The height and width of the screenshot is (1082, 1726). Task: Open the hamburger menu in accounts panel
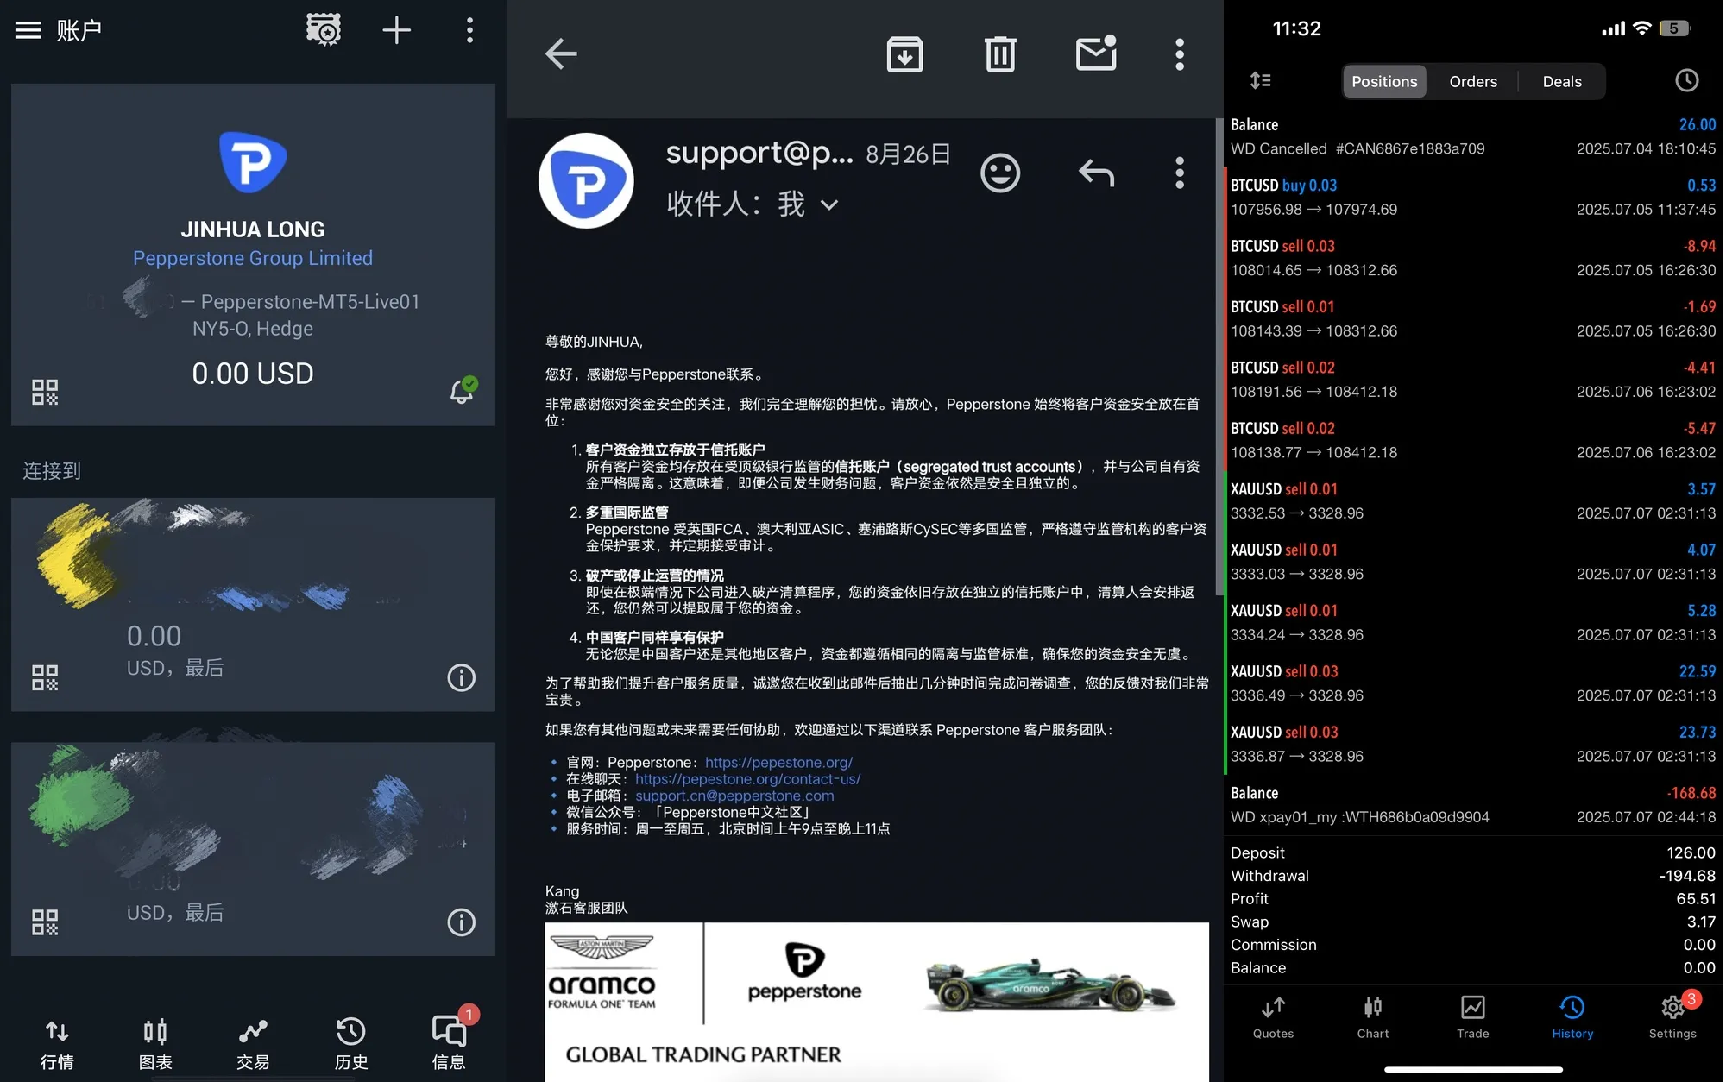pos(28,30)
